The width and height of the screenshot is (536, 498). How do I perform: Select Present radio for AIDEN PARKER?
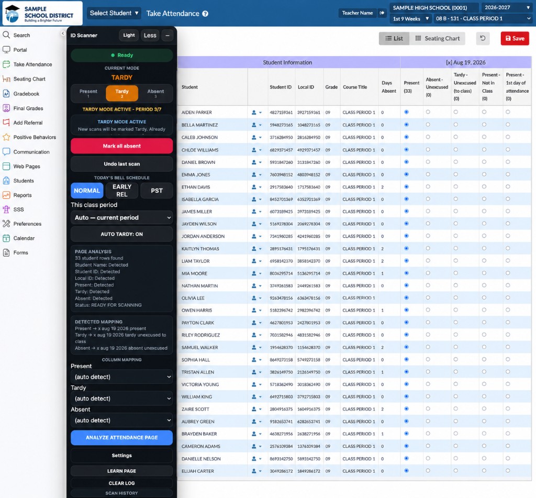click(x=406, y=112)
